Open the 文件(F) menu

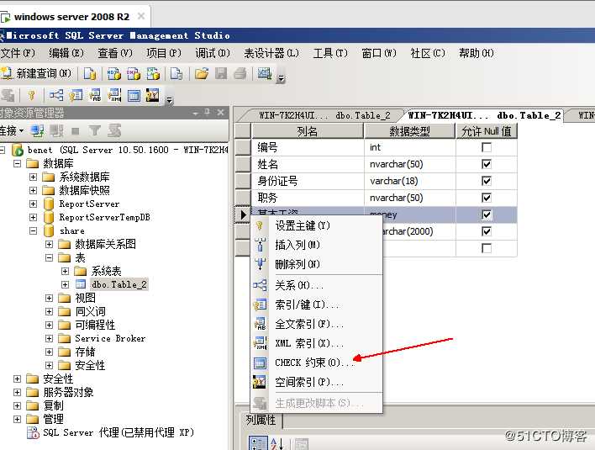coord(18,53)
